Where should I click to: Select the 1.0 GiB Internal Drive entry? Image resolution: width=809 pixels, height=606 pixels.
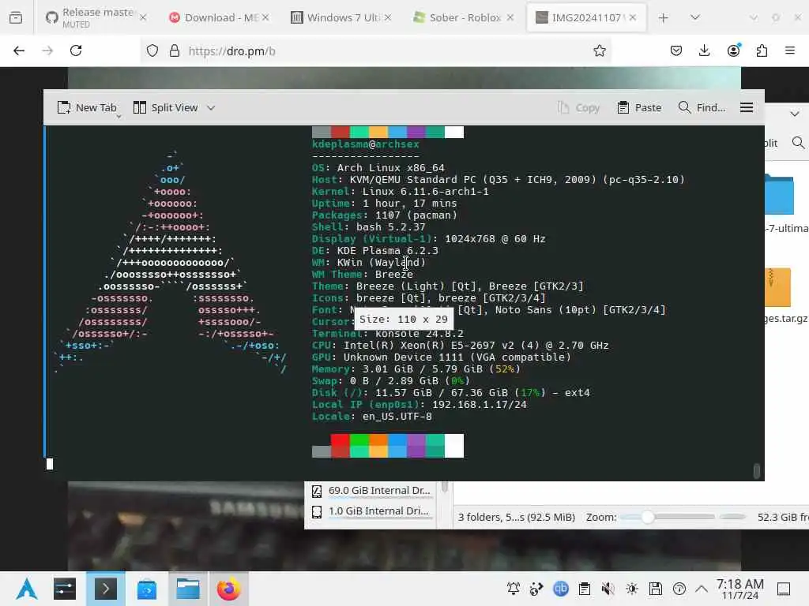click(x=371, y=511)
